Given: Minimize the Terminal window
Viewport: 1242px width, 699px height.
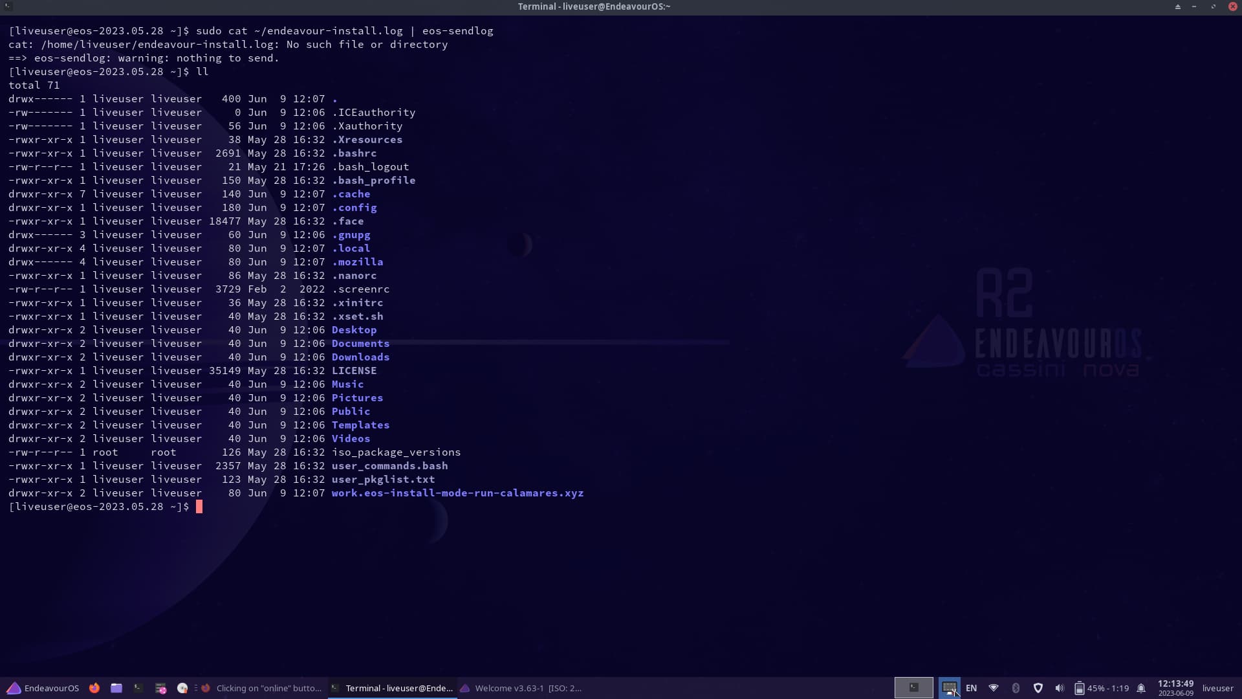Looking at the screenshot, I should pyautogui.click(x=1194, y=6).
